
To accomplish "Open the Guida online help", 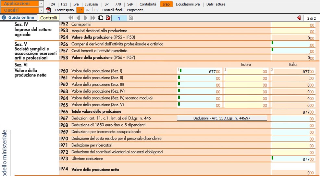I will click(x=18, y=17).
